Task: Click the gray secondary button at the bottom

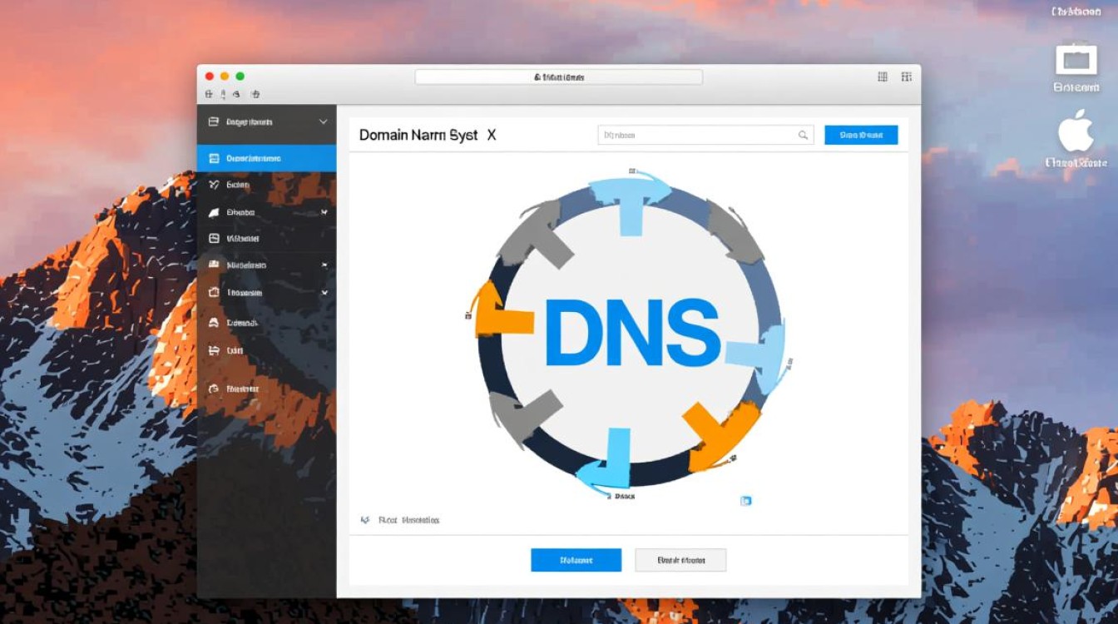Action: point(680,559)
